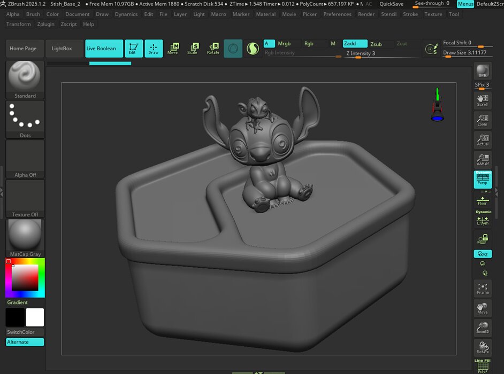Image resolution: width=504 pixels, height=374 pixels.
Task: Toggle Dynamic Persp perspective view
Action: [x=483, y=179]
